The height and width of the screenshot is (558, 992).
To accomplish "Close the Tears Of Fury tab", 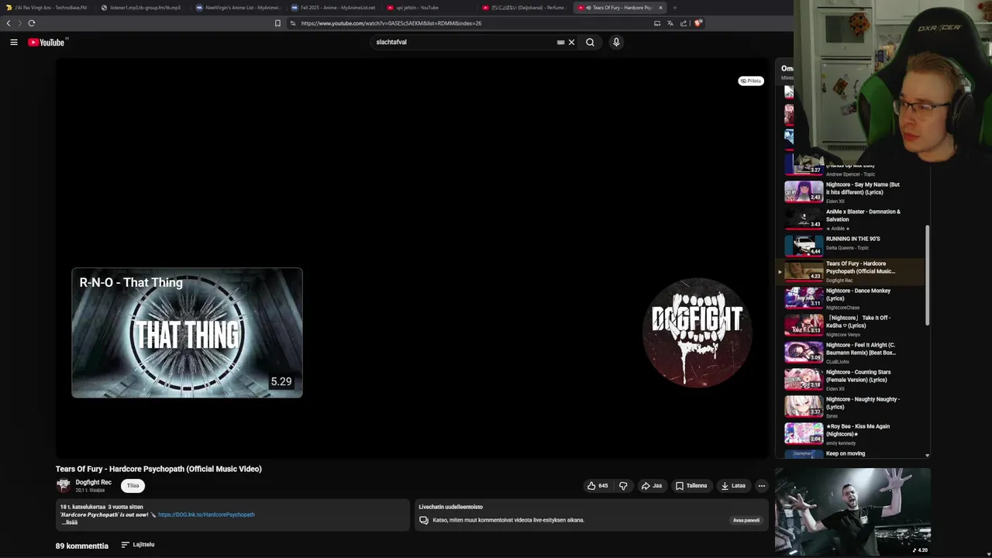I will coord(660,8).
